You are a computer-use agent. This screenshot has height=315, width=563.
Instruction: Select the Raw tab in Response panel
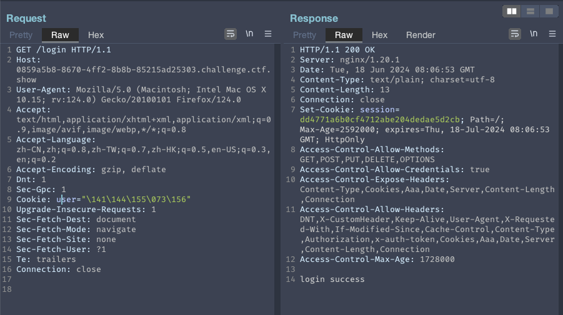click(344, 35)
